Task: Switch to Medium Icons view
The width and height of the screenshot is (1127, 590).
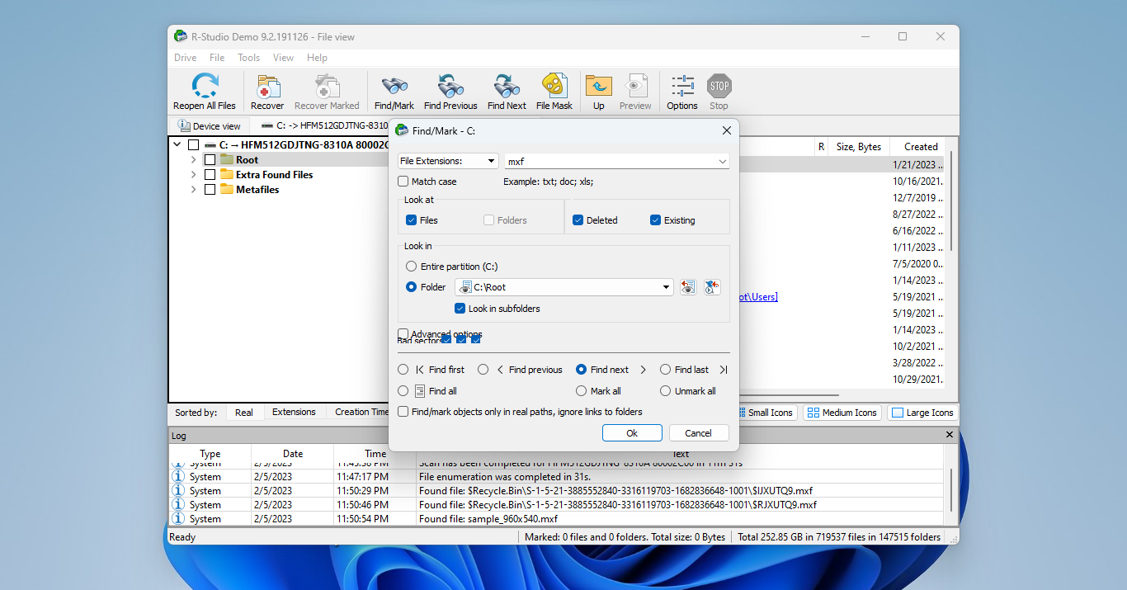Action: coord(842,413)
